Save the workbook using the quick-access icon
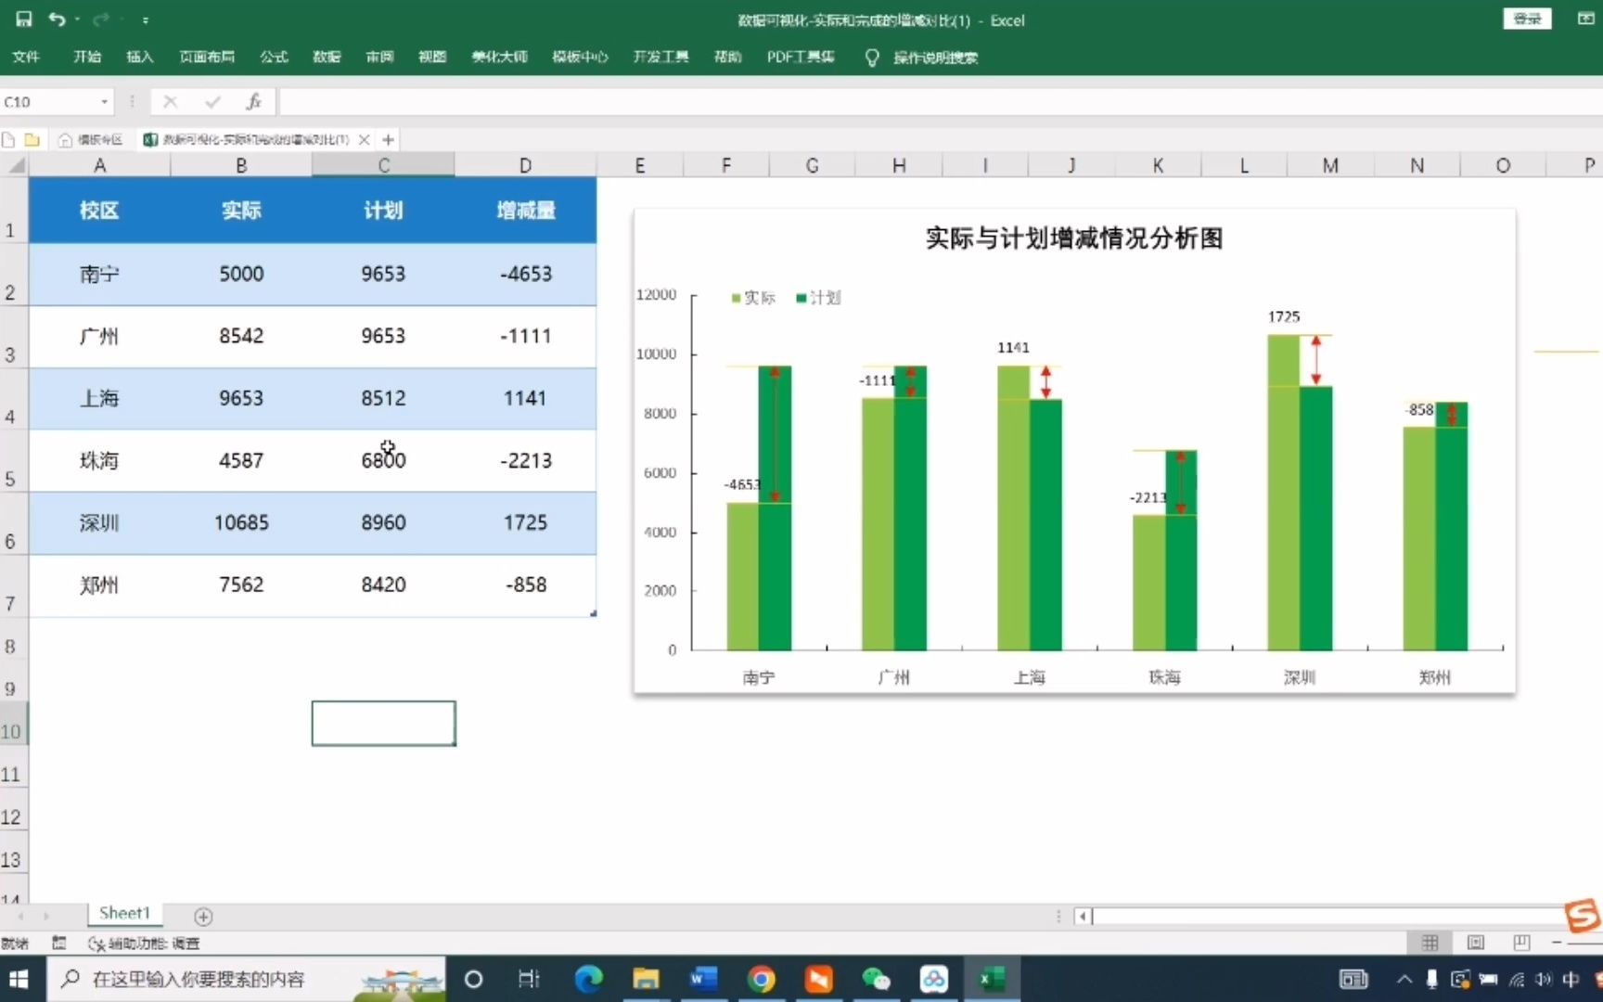 click(24, 19)
